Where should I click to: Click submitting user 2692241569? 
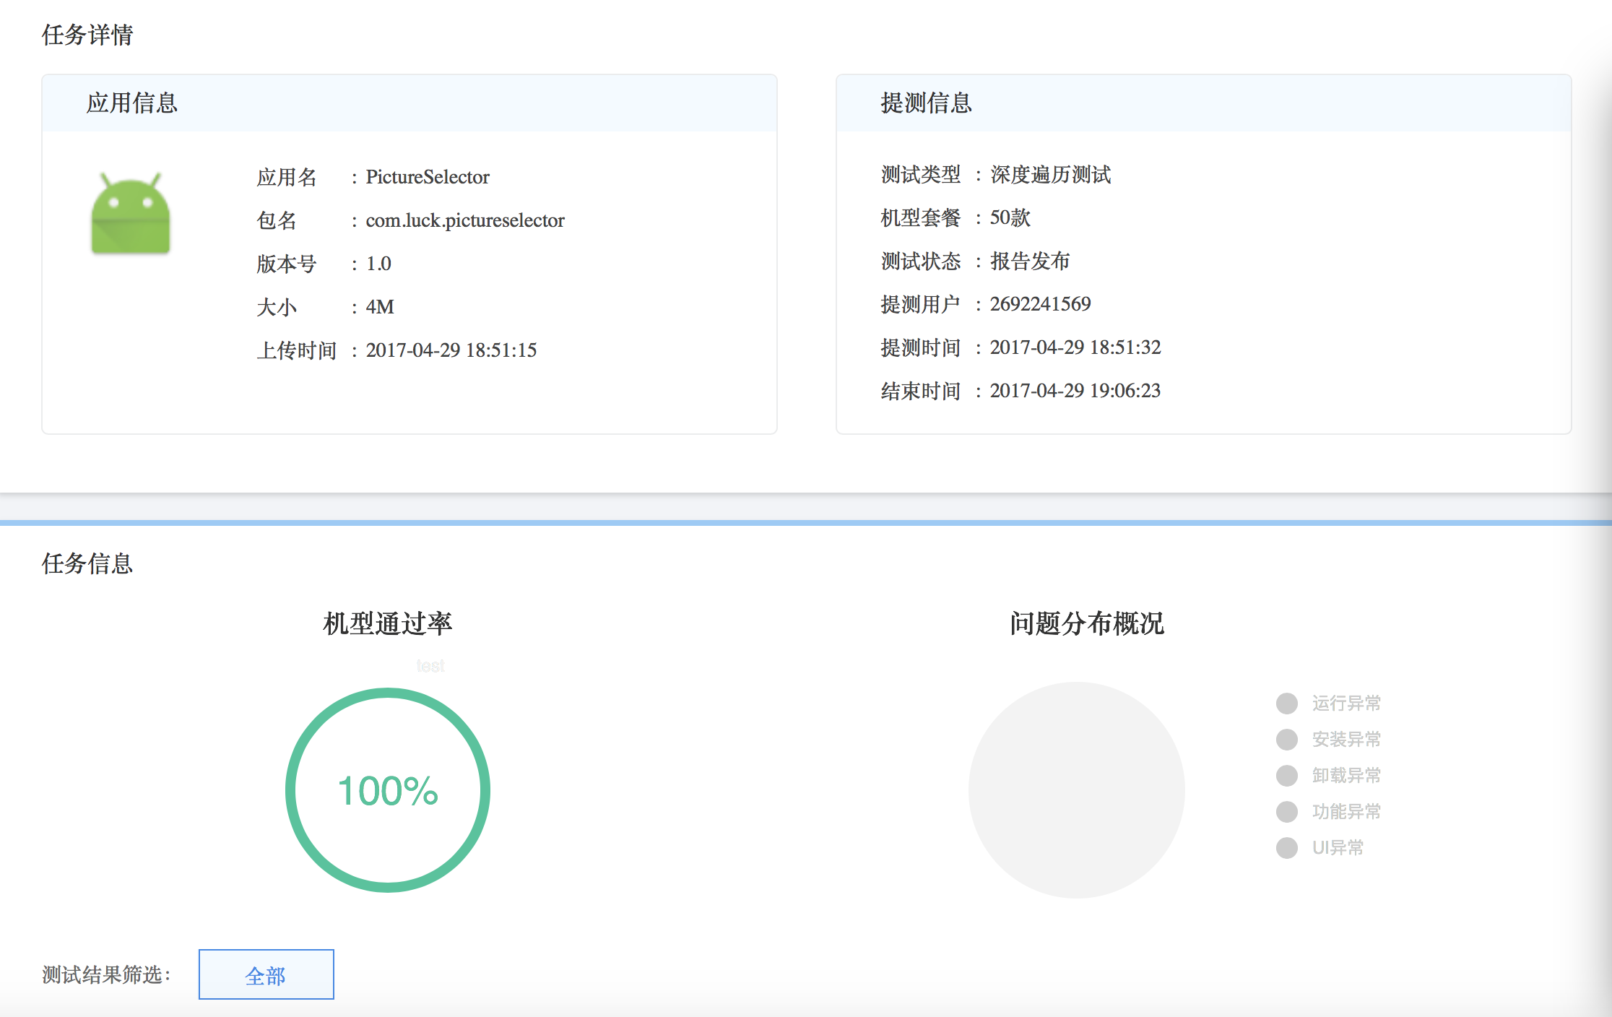1041,304
